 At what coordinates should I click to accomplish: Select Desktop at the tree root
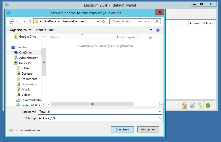click(x=22, y=47)
